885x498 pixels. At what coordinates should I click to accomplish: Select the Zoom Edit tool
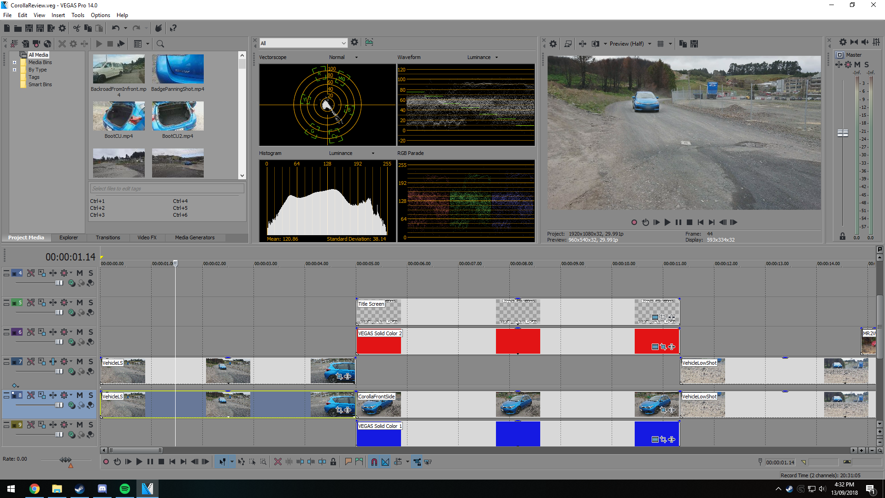(263, 462)
